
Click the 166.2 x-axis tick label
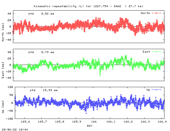click(x=128, y=121)
